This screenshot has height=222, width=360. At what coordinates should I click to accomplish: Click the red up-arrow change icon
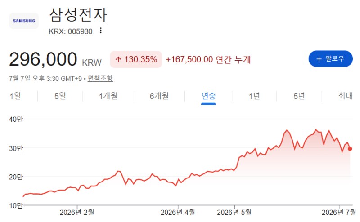tap(118, 60)
